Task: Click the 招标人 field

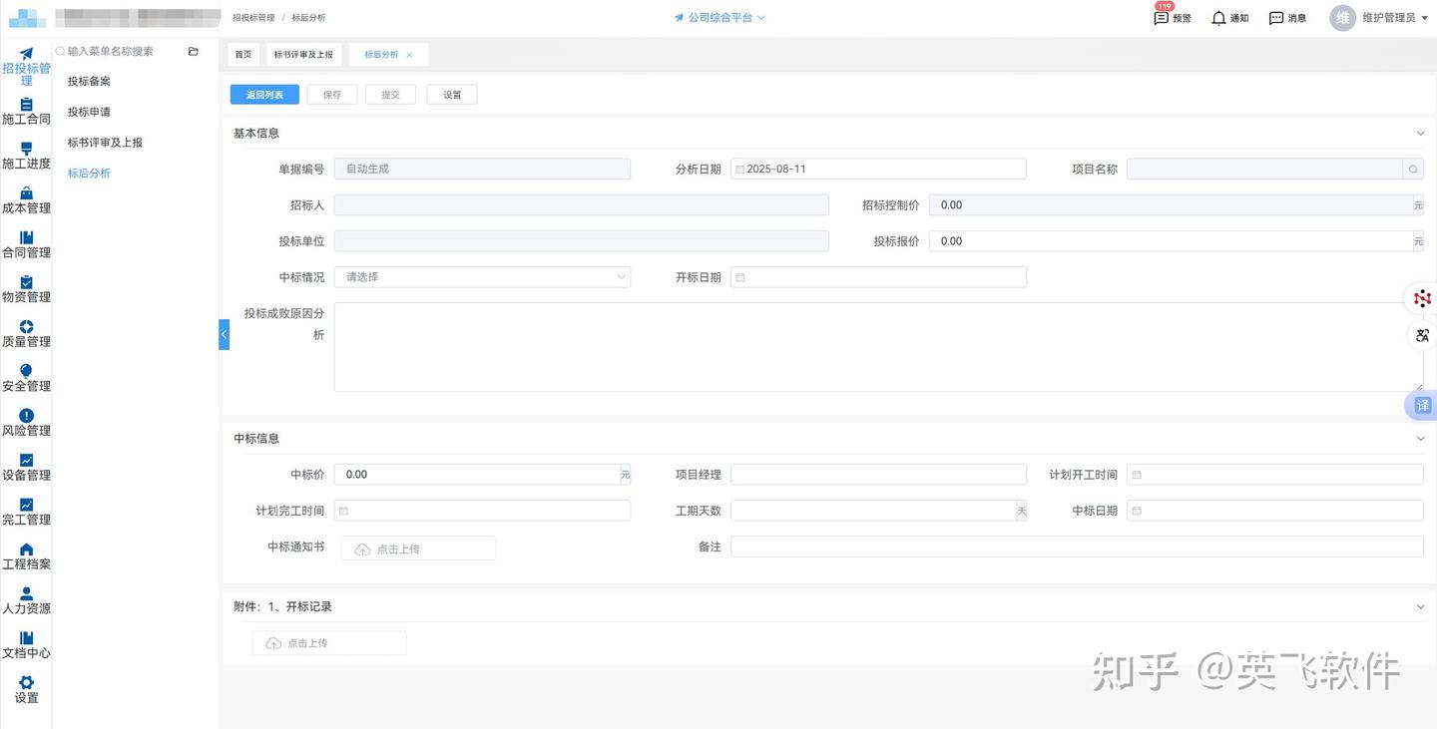Action: point(581,205)
